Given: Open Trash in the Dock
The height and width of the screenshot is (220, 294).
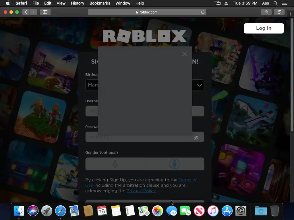Looking at the screenshot, I should [275, 211].
